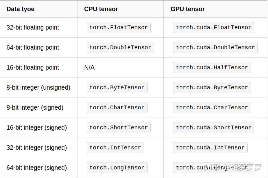Select the torch.cuda.CharTensor code label
Image resolution: width=268 pixels, height=178 pixels.
(212, 107)
